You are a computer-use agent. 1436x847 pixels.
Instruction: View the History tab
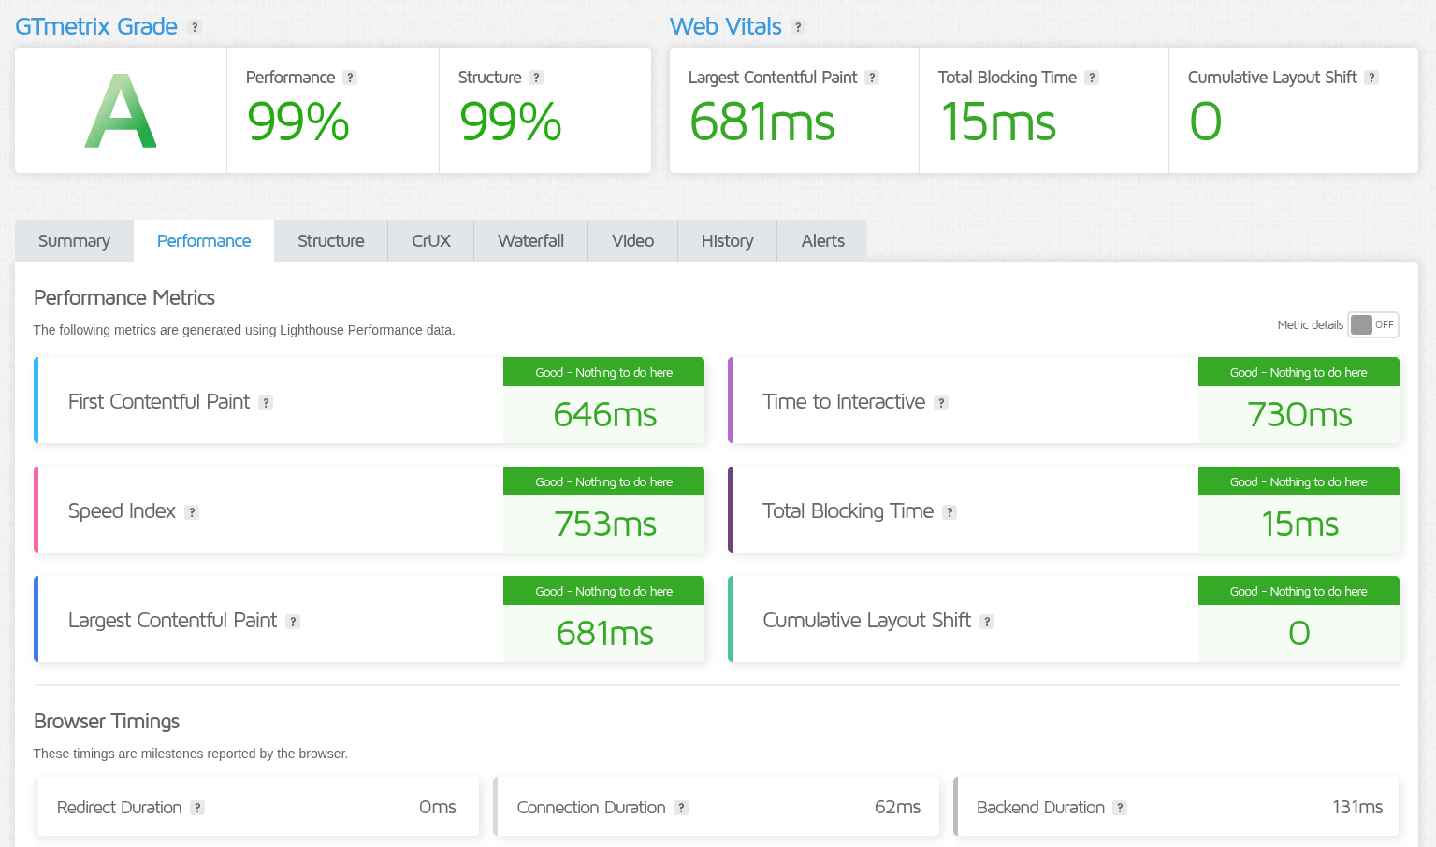point(727,241)
